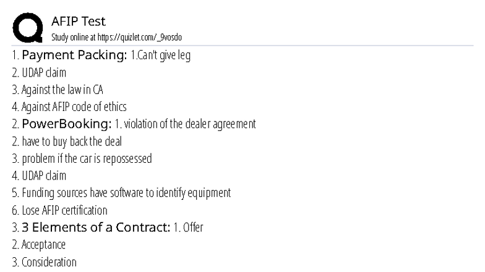Click the line Against the law in CA

[57, 90]
